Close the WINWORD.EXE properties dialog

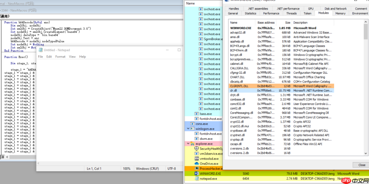pyautogui.click(x=361, y=165)
